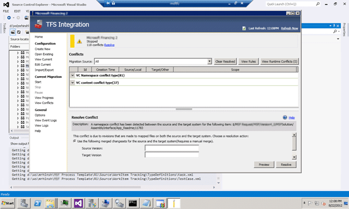Viewport: 349px width, 209px height.
Task: Click the Resolve button at bottom right
Action: coord(286,164)
